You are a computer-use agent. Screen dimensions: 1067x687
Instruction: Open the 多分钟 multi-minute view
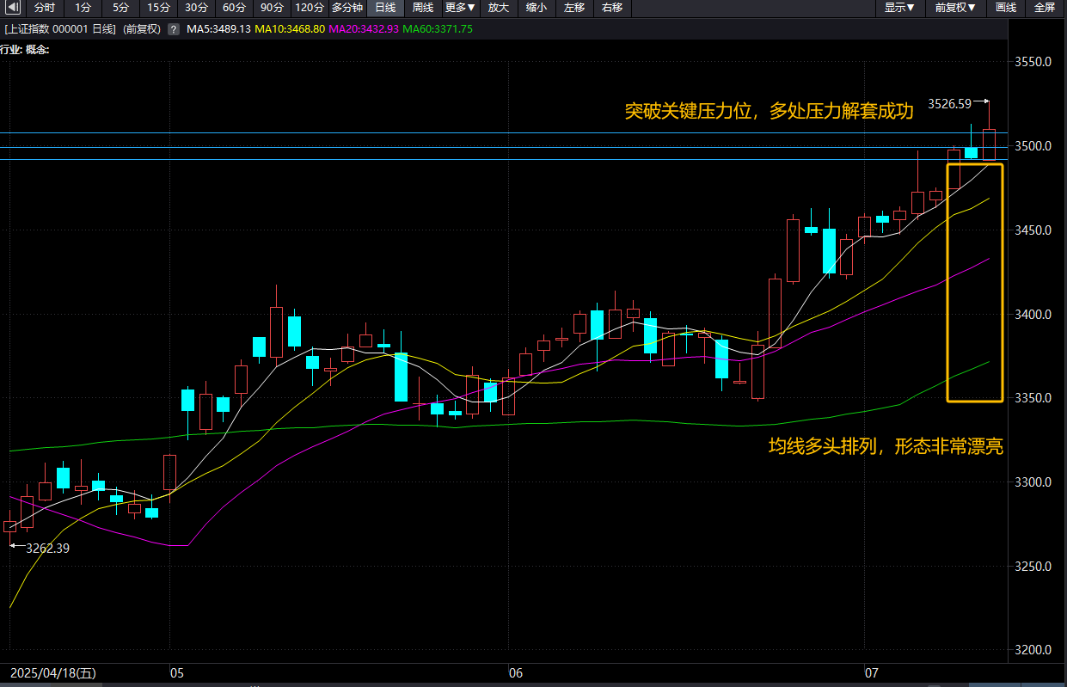click(347, 8)
